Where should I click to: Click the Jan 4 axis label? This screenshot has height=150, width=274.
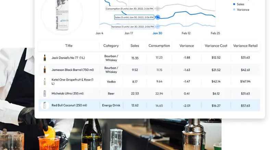coord(99,33)
